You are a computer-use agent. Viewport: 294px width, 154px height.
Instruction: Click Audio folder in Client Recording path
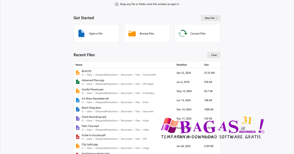[x=146, y=121]
